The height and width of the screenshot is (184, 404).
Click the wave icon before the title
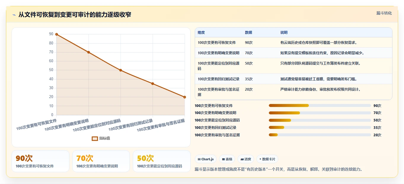[14, 15]
